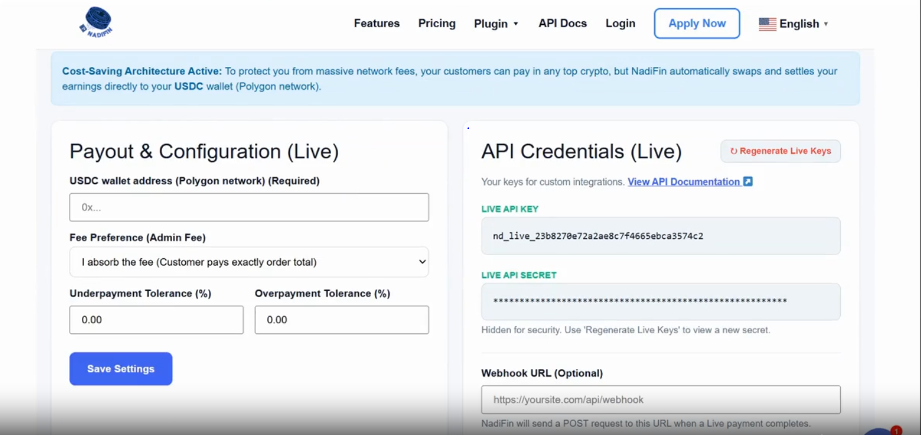Image resolution: width=921 pixels, height=435 pixels.
Task: Open the Pricing page
Action: pos(437,24)
